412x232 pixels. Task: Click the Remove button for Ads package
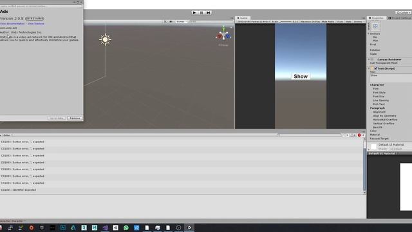coord(75,118)
